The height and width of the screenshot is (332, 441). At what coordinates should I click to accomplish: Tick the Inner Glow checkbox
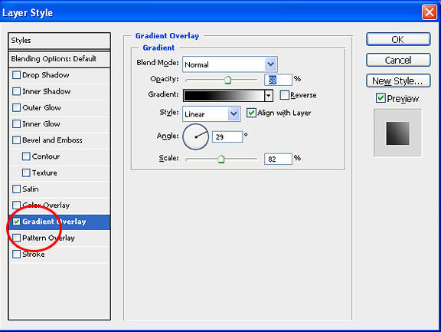click(x=16, y=124)
